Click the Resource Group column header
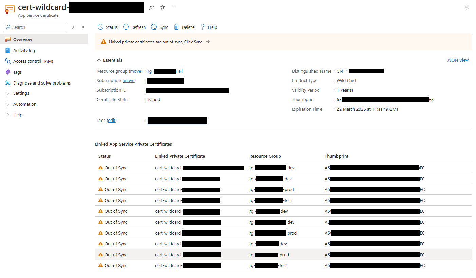Image resolution: width=476 pixels, height=278 pixels. point(265,156)
